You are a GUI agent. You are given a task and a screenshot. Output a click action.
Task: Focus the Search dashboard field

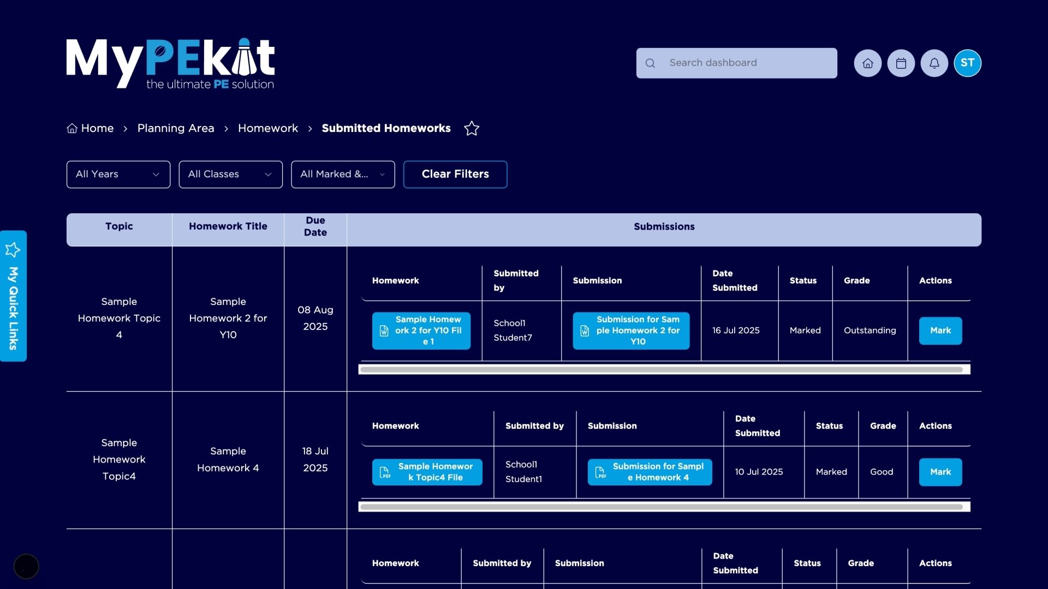(736, 63)
